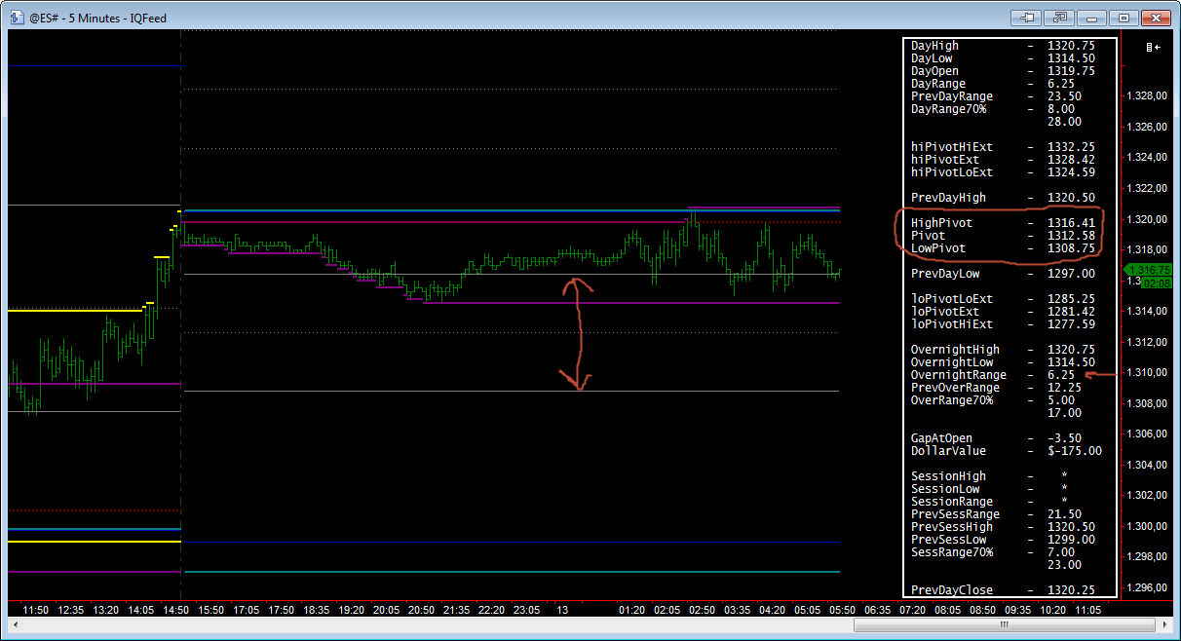
Task: Click the 1.328,00 price axis label
Action: pyautogui.click(x=1146, y=95)
